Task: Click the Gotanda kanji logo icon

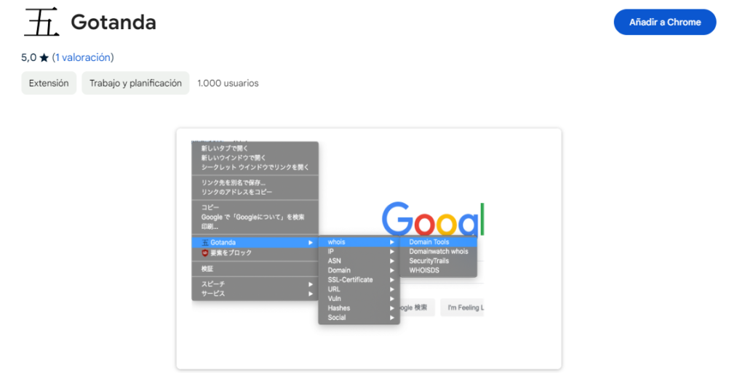Action: (41, 22)
